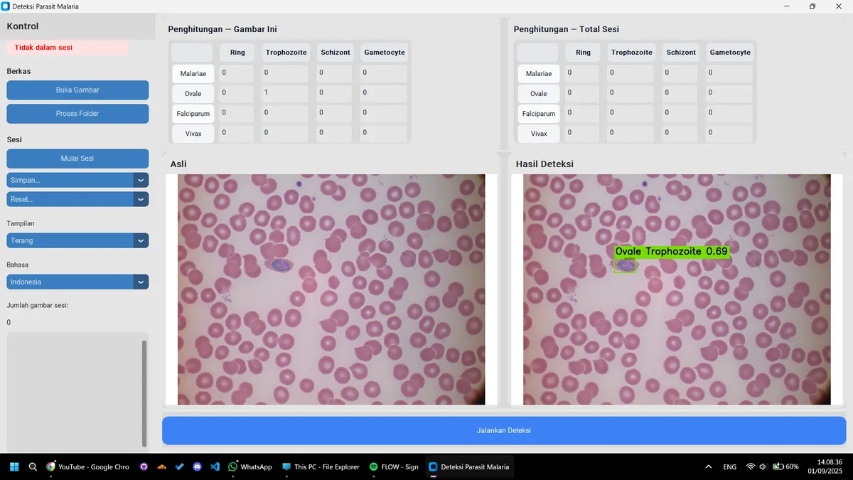Select Malariae Gametocyte cell in Total Sesi table
Viewport: 853px width, 480px height.
click(x=730, y=73)
